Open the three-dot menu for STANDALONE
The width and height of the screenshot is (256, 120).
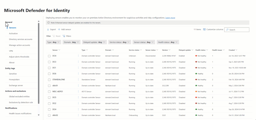coord(78,80)
